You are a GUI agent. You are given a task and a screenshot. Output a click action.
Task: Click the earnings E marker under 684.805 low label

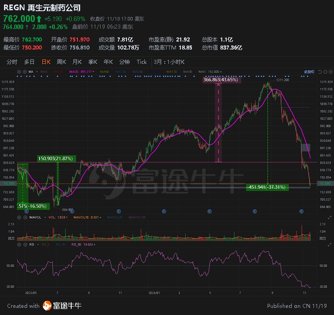[72, 211]
